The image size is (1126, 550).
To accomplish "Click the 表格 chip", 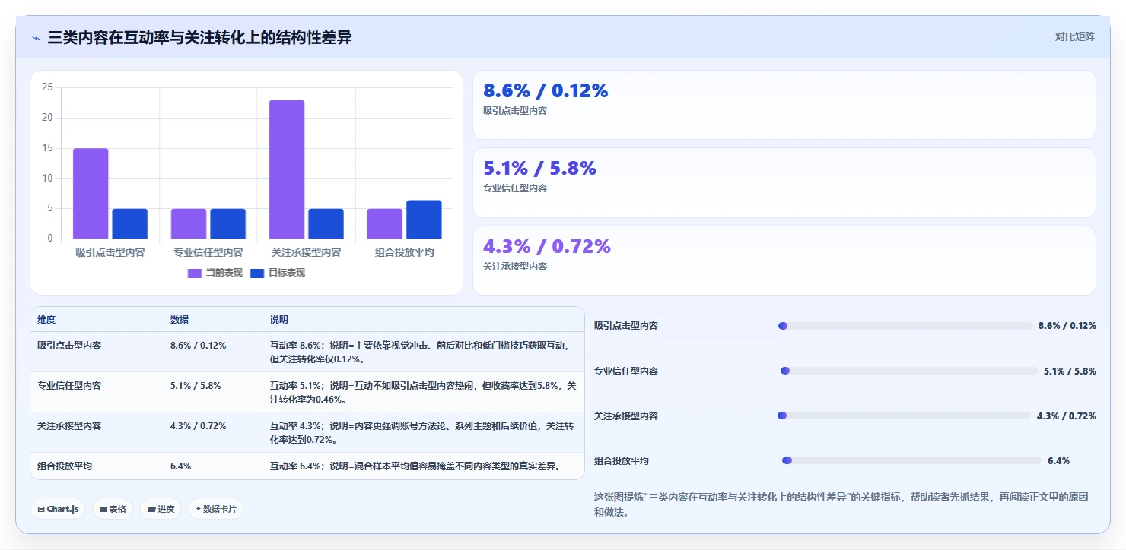I will [x=113, y=509].
